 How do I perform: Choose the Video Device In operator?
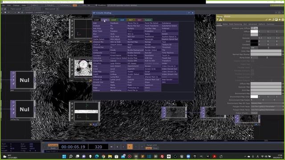click(170, 66)
